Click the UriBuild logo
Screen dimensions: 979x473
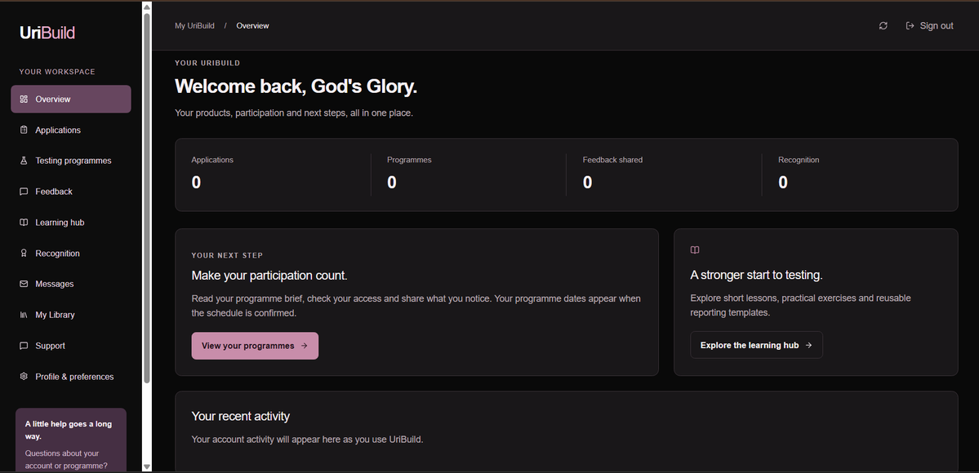coord(47,33)
